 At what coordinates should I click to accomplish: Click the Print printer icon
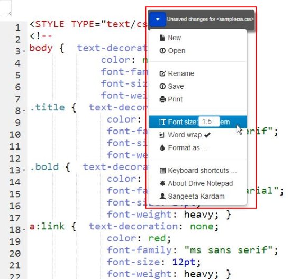tap(162, 99)
